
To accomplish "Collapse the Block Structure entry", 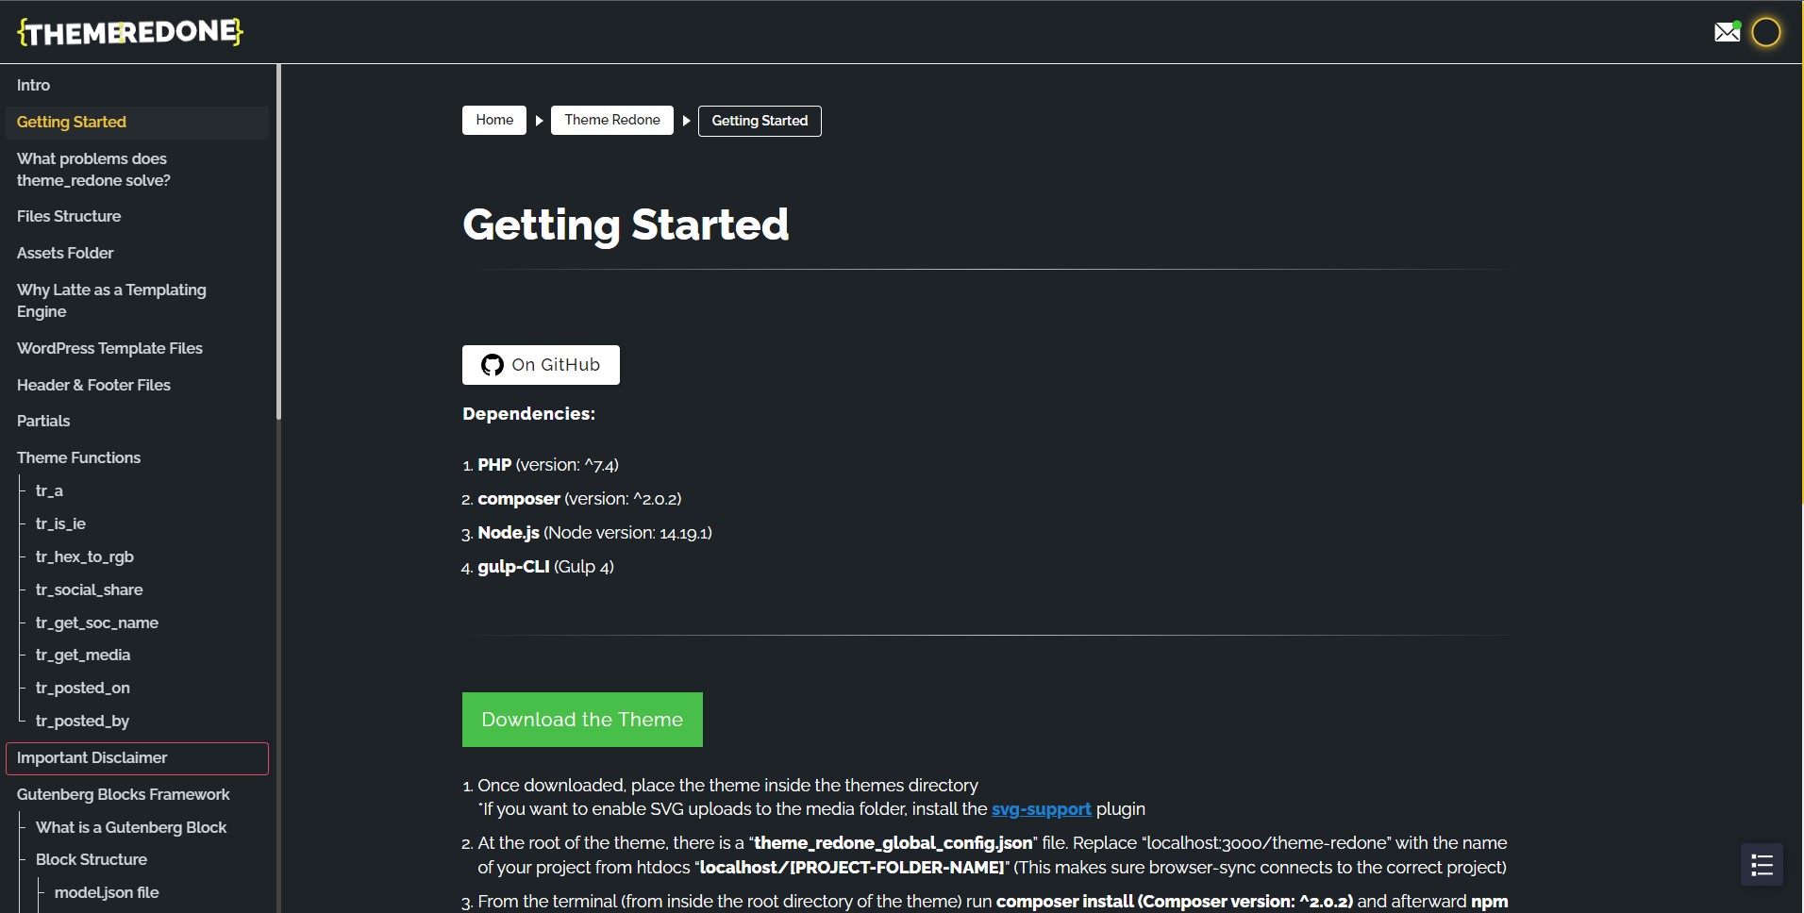I will pos(92,859).
